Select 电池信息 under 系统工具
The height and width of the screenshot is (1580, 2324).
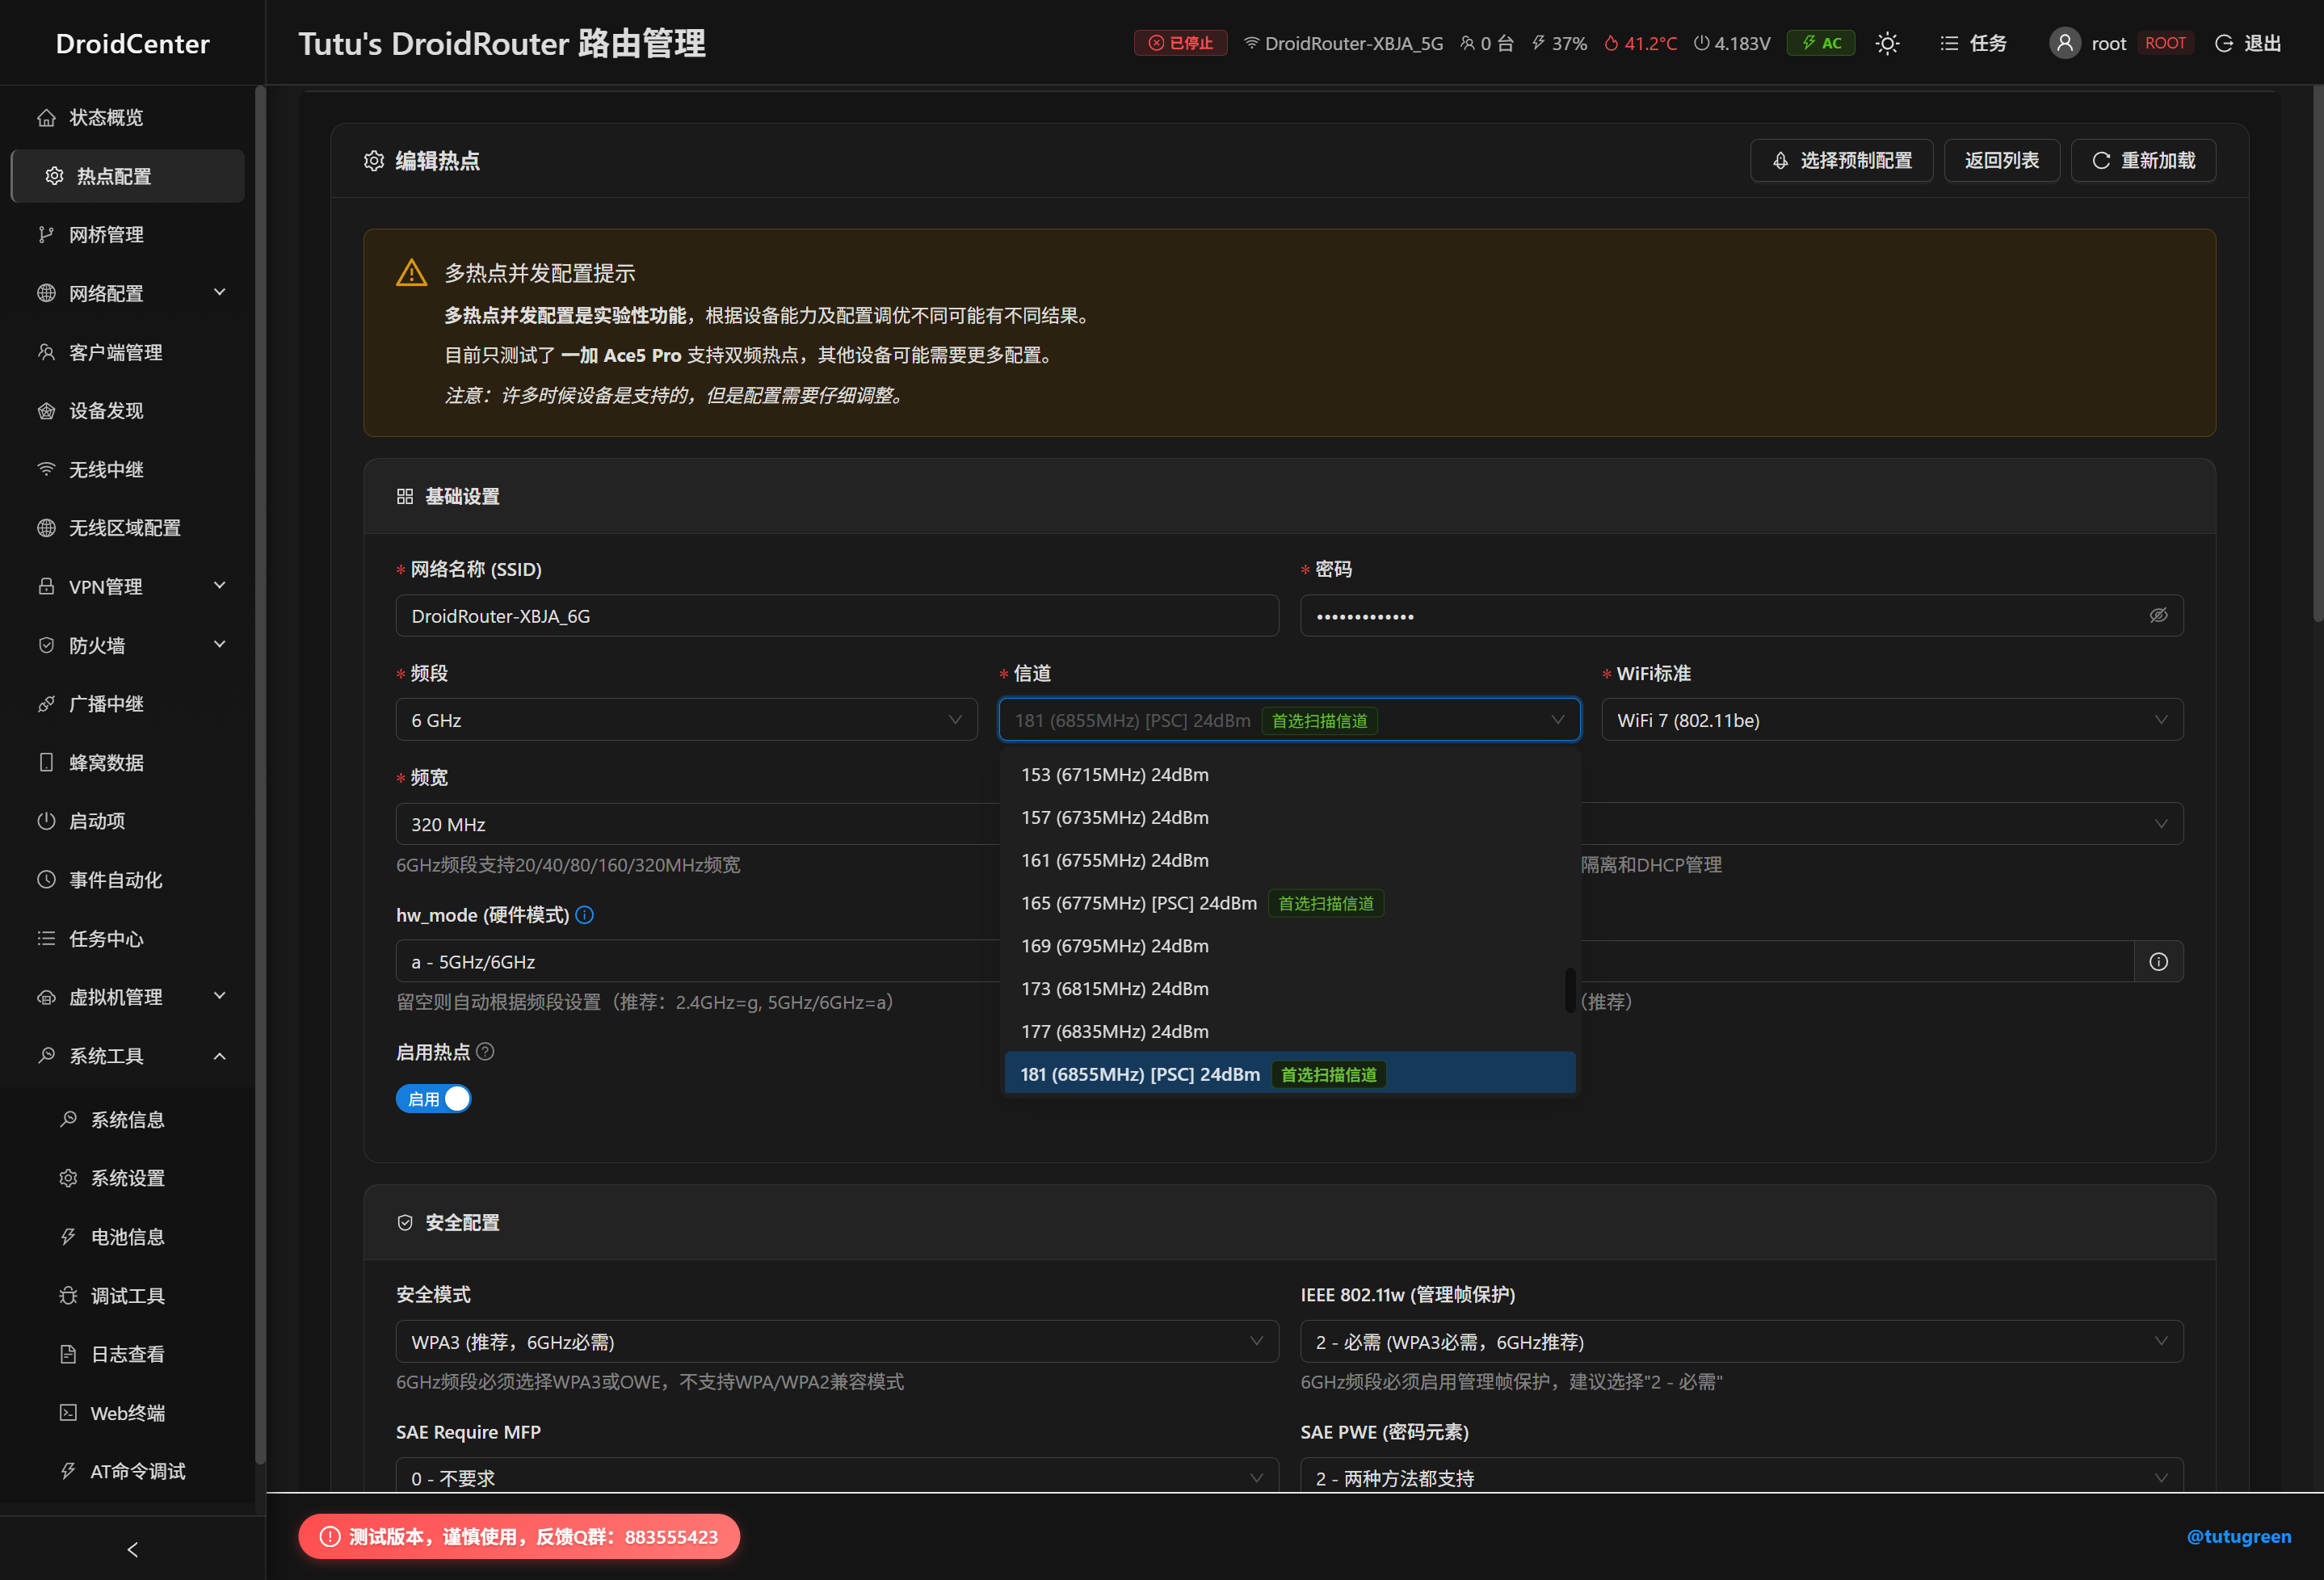point(127,1237)
